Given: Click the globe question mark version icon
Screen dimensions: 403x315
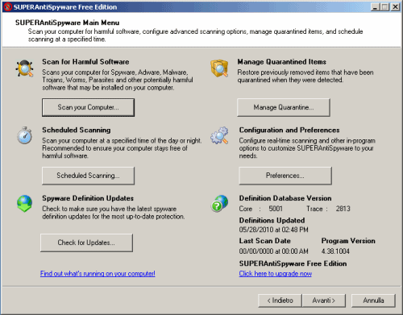Looking at the screenshot, I should coord(219,203).
